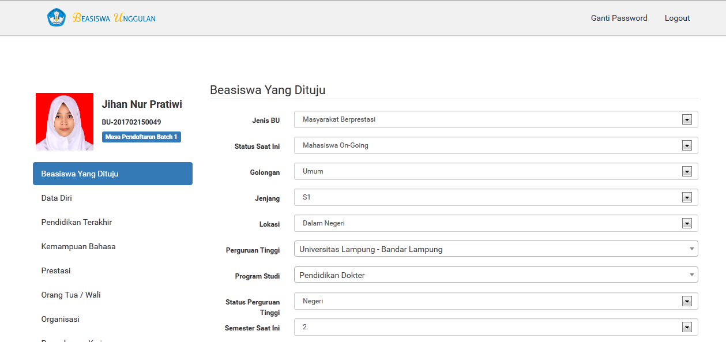Click the arrow on the Umum field
Screen dimensions: 726x342
[x=687, y=172]
